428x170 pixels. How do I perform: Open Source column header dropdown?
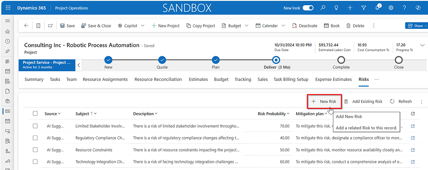(52, 114)
